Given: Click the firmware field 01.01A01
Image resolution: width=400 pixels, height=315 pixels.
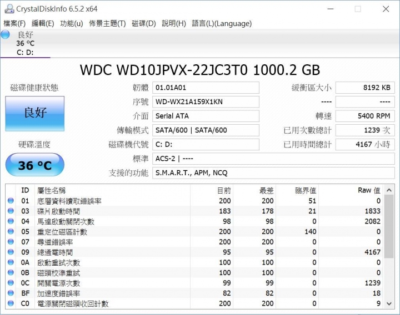Looking at the screenshot, I should [x=206, y=88].
